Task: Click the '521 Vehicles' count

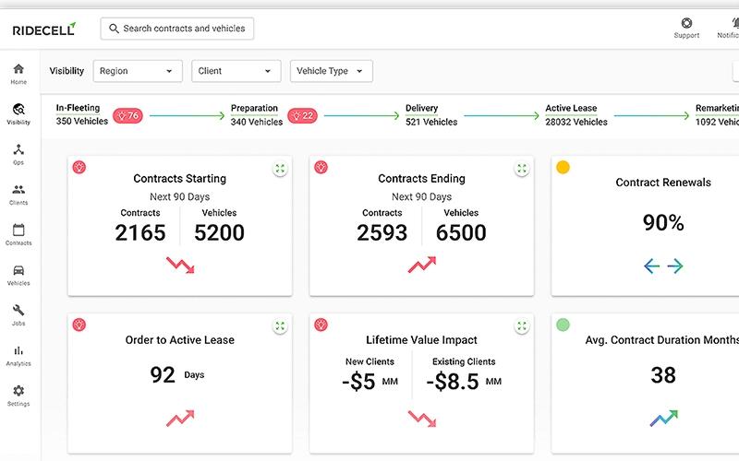Action: pyautogui.click(x=431, y=122)
